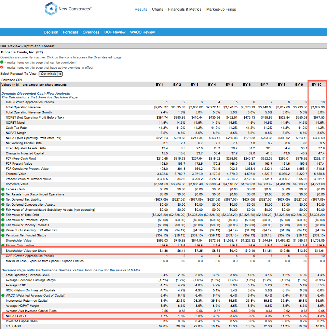Screen dimensions: 327x329
Task: Switch to the DCF Review tab
Action: point(115,32)
